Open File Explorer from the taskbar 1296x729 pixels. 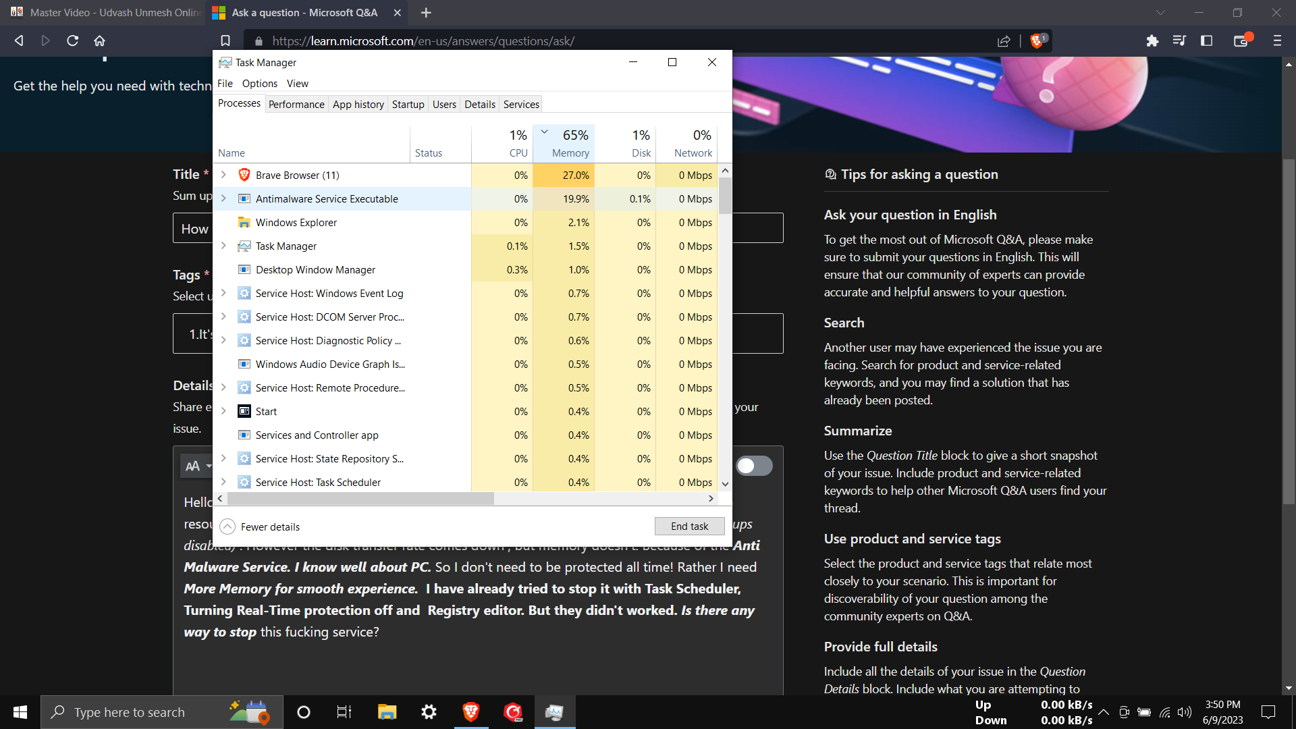387,712
